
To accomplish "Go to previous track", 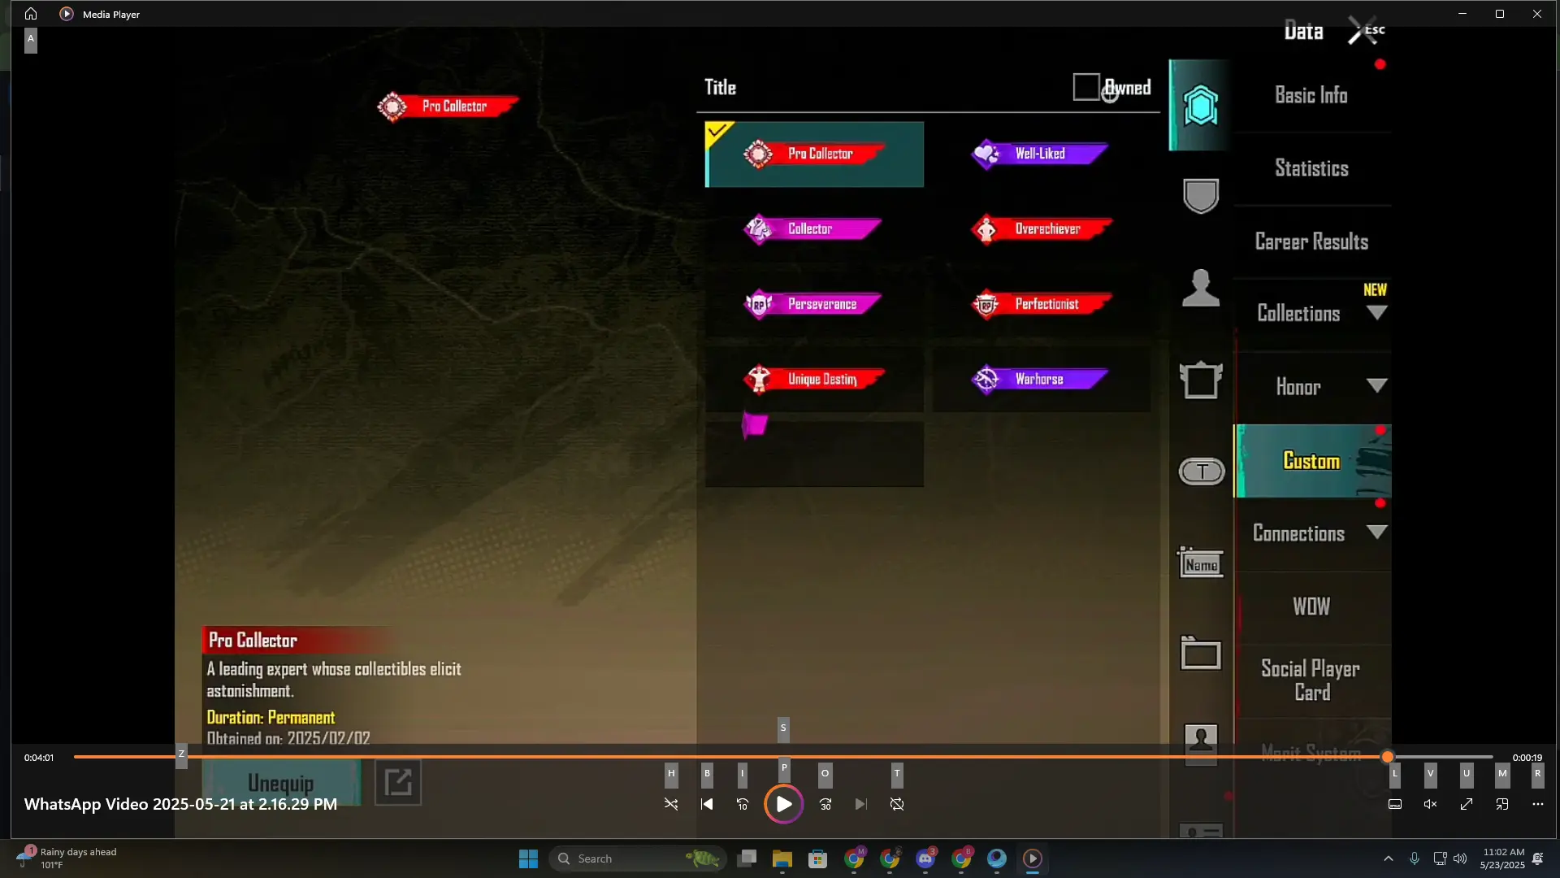I will point(707,804).
